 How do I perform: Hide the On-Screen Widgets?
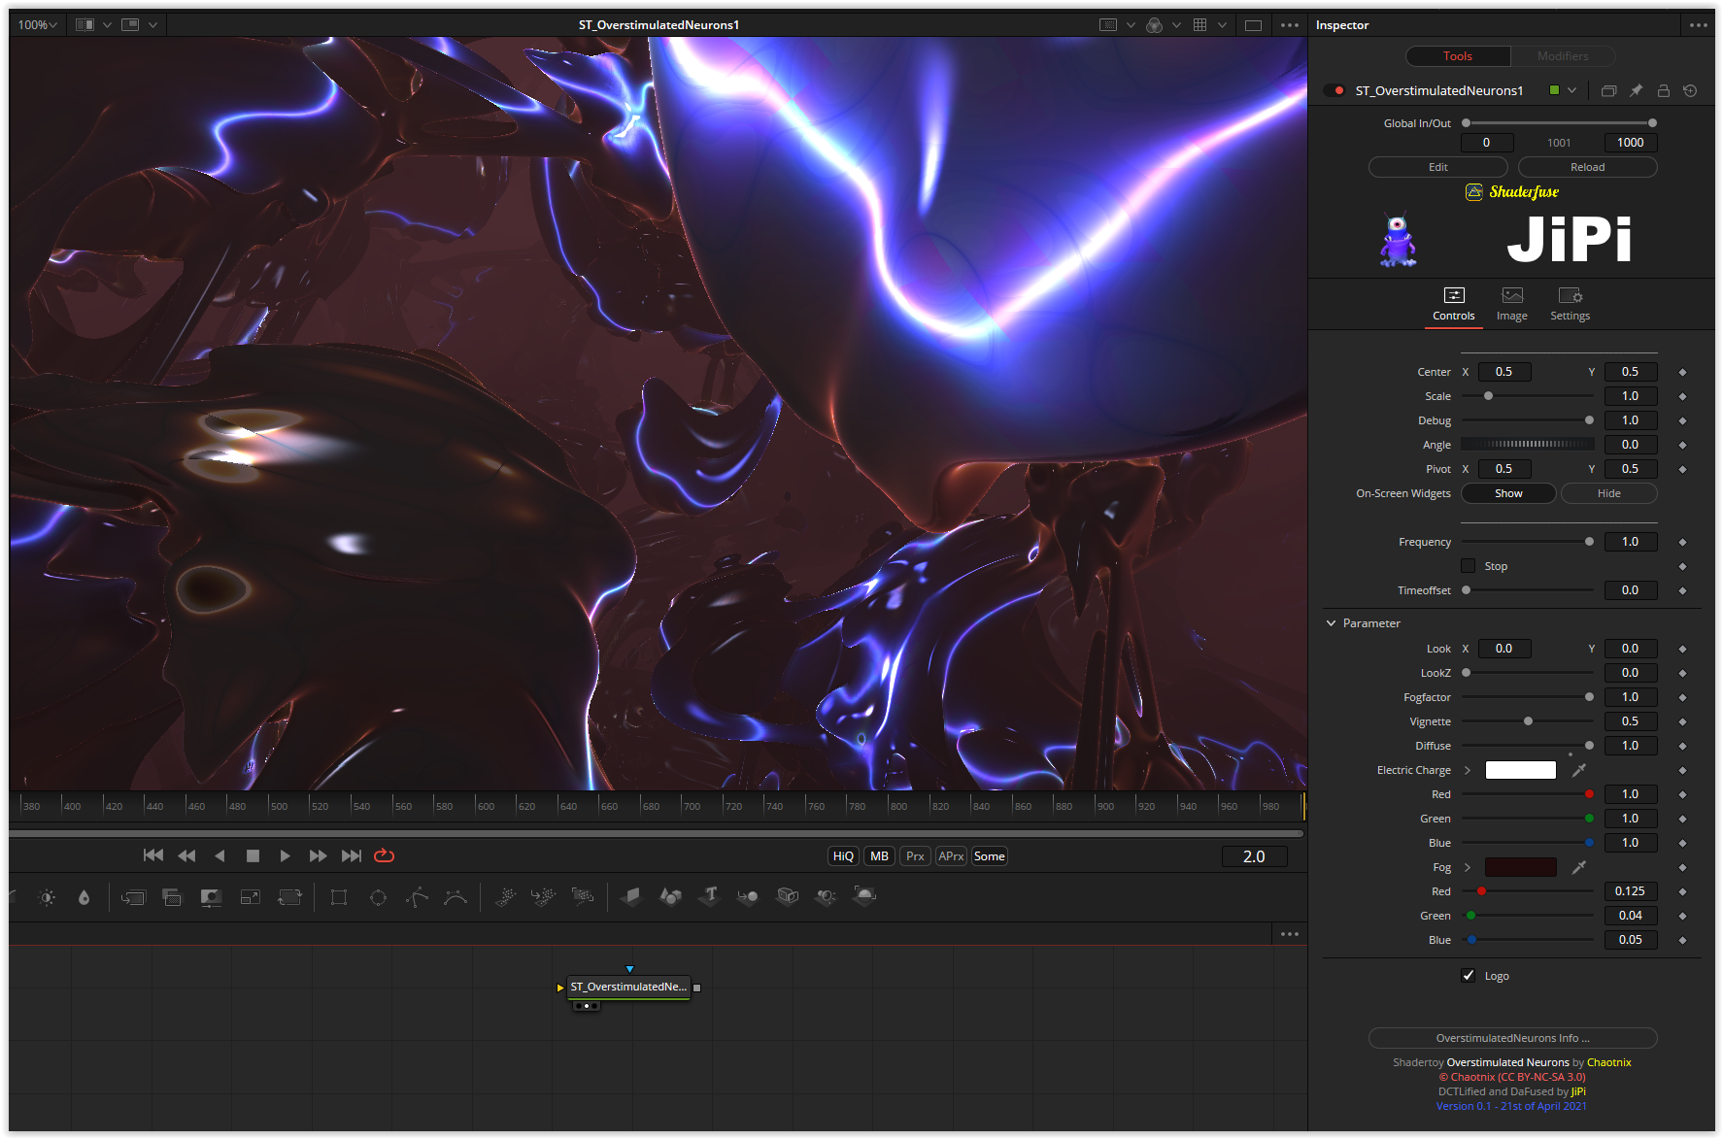1609,493
